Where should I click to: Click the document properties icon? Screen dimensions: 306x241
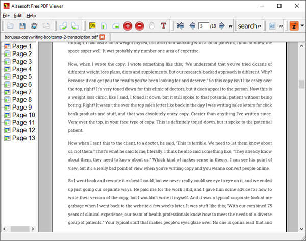pyautogui.click(x=272, y=26)
